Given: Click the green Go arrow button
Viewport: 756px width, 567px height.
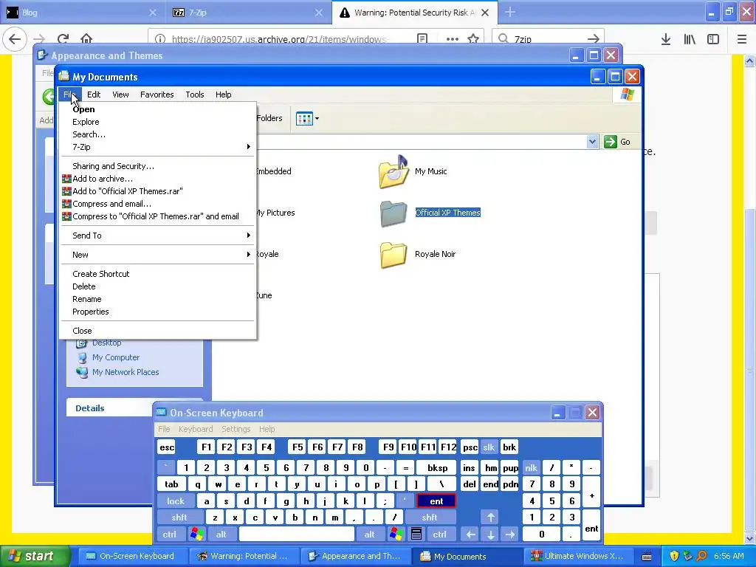Looking at the screenshot, I should [611, 142].
